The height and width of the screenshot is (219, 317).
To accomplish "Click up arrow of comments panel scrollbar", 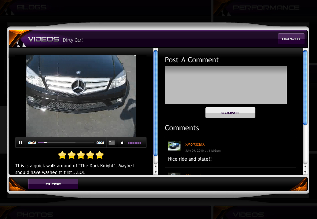I will 305,167.
